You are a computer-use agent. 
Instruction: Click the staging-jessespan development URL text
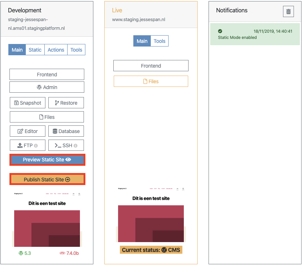pos(36,24)
